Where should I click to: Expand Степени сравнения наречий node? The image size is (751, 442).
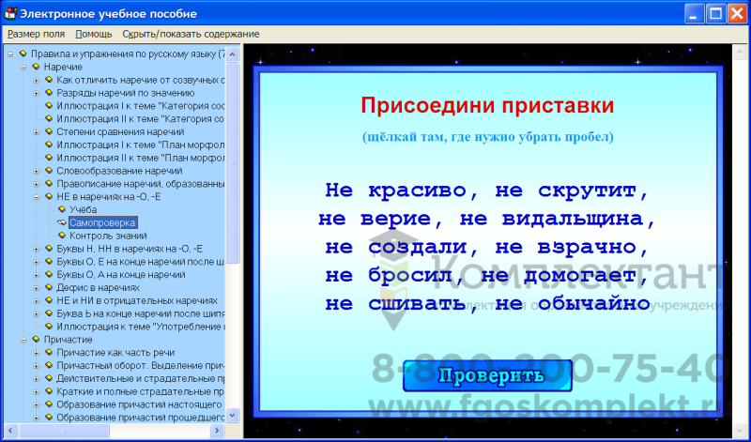[x=36, y=132]
